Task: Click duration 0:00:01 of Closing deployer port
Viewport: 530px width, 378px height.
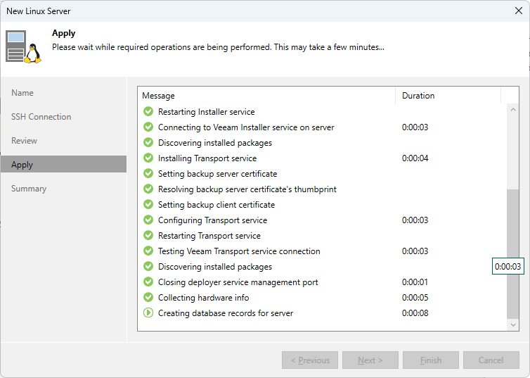Action: [x=415, y=282]
